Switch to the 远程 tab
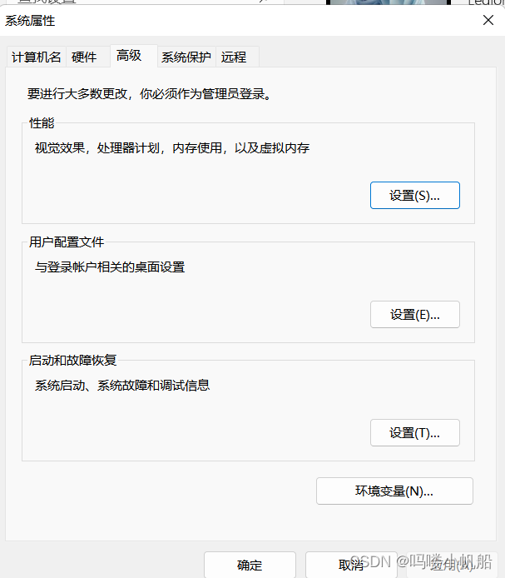Image resolution: width=505 pixels, height=578 pixels. (234, 57)
